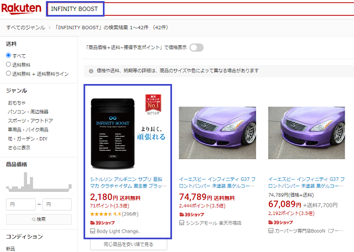
Task: Click the Rakuten logo
Action: 21,9
